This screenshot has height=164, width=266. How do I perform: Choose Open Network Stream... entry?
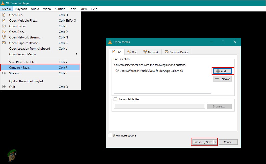[x=40, y=37]
